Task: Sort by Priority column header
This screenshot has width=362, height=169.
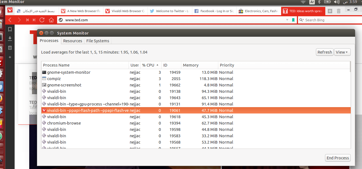Action: click(x=284, y=65)
